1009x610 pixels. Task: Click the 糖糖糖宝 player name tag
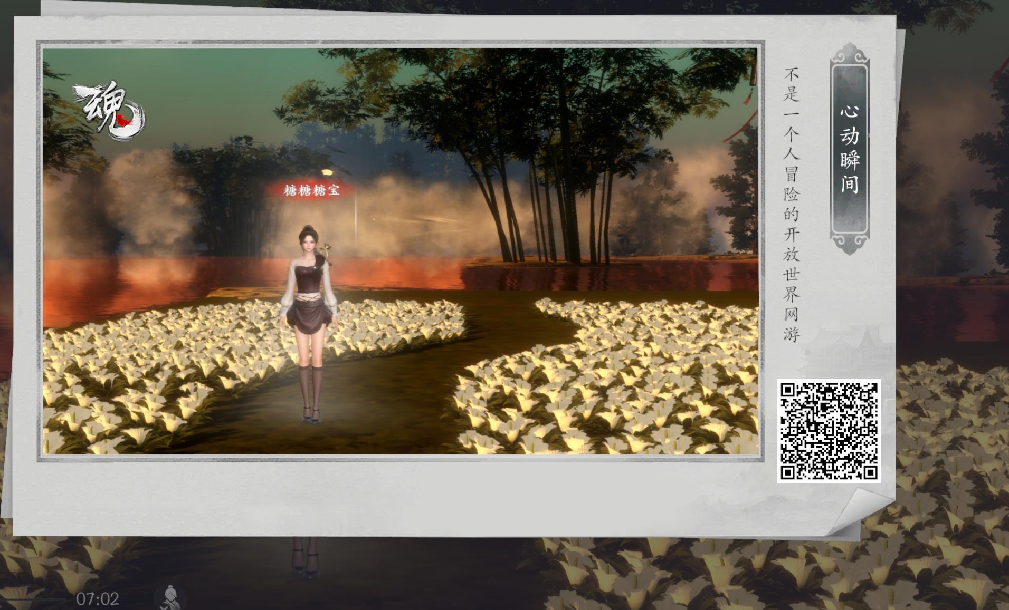[311, 190]
